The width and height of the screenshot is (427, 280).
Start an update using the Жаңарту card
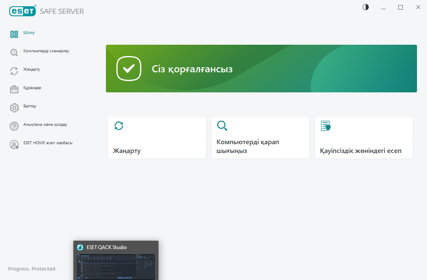tap(157, 138)
